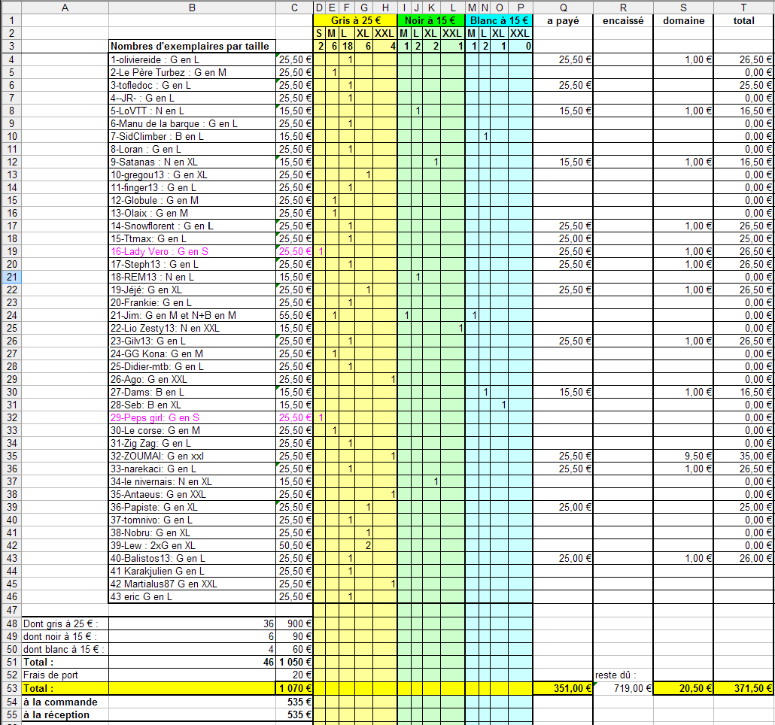Select the pink '29-Peps girl: G en S' cell
Viewport: 775px width, 725px height.
(192, 418)
